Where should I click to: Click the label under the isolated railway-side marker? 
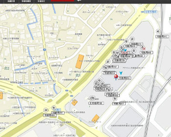tap(162, 36)
